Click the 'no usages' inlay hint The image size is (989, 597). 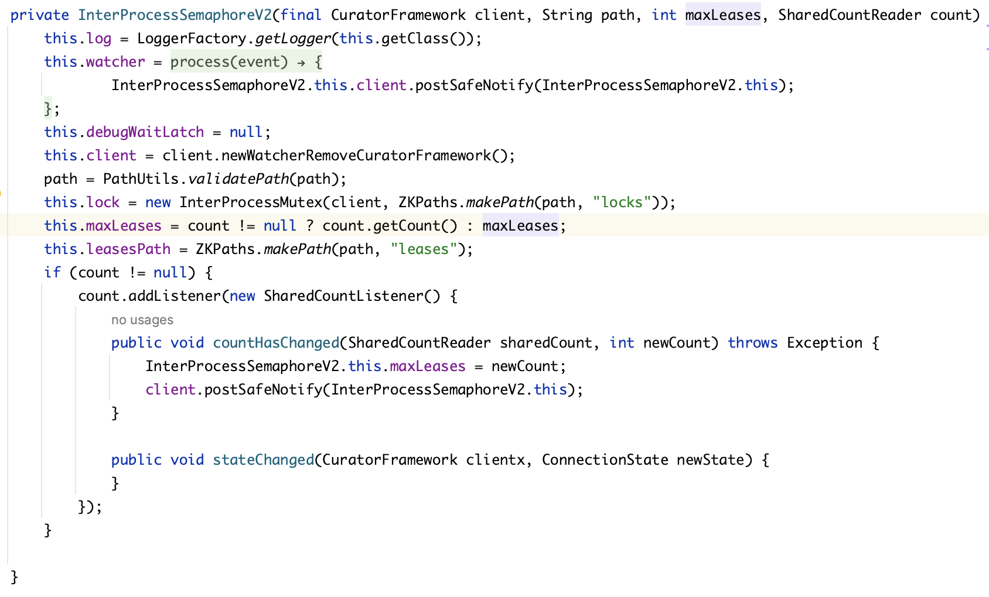(142, 320)
